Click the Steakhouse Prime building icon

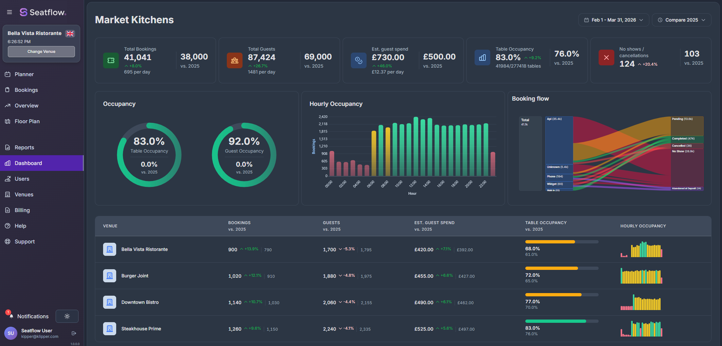pos(110,329)
